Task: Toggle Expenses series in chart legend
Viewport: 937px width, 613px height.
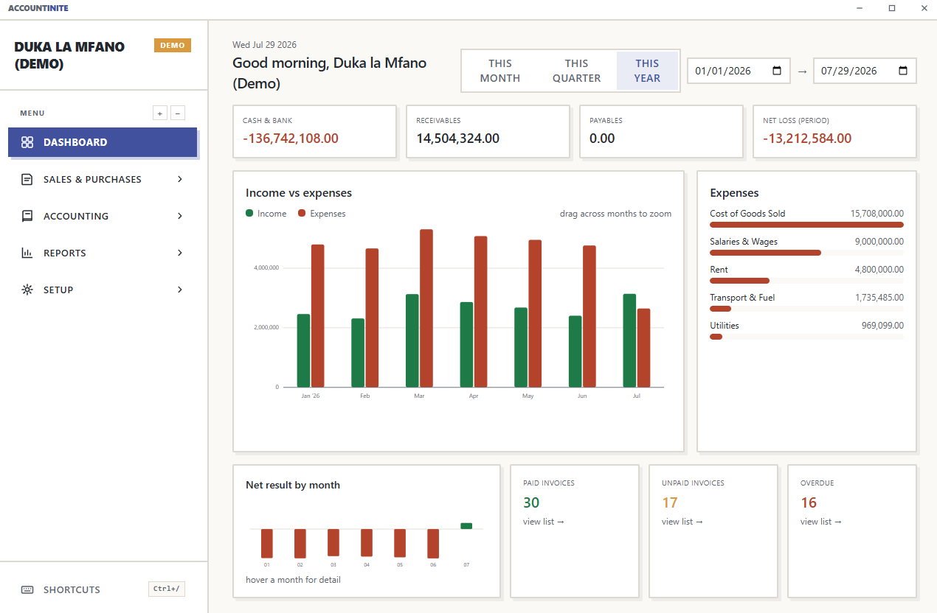Action: tap(322, 214)
